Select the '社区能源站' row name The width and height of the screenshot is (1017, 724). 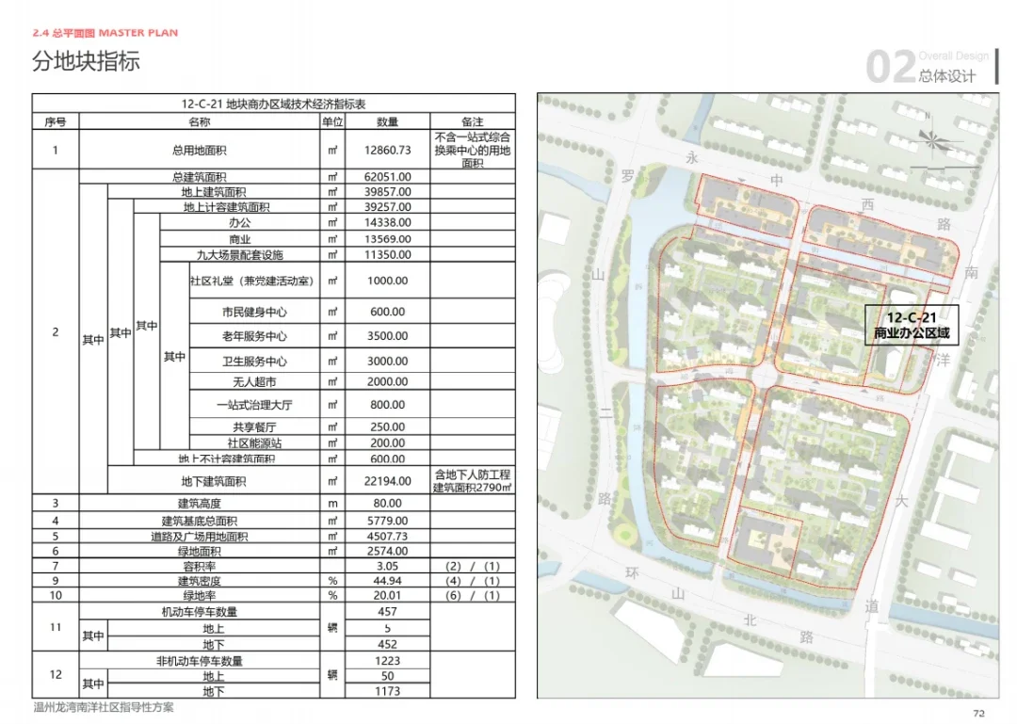tap(254, 443)
